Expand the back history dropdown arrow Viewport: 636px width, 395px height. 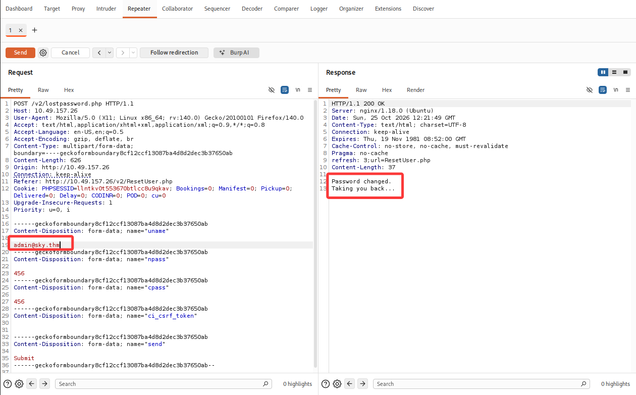tap(110, 53)
